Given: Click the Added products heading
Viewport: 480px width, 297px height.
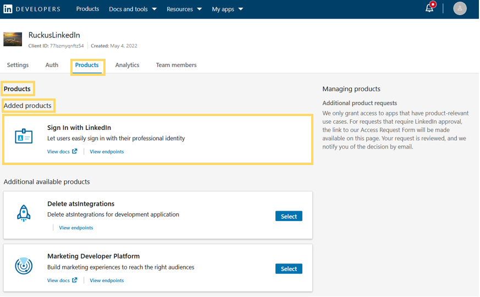Looking at the screenshot, I should click(27, 106).
